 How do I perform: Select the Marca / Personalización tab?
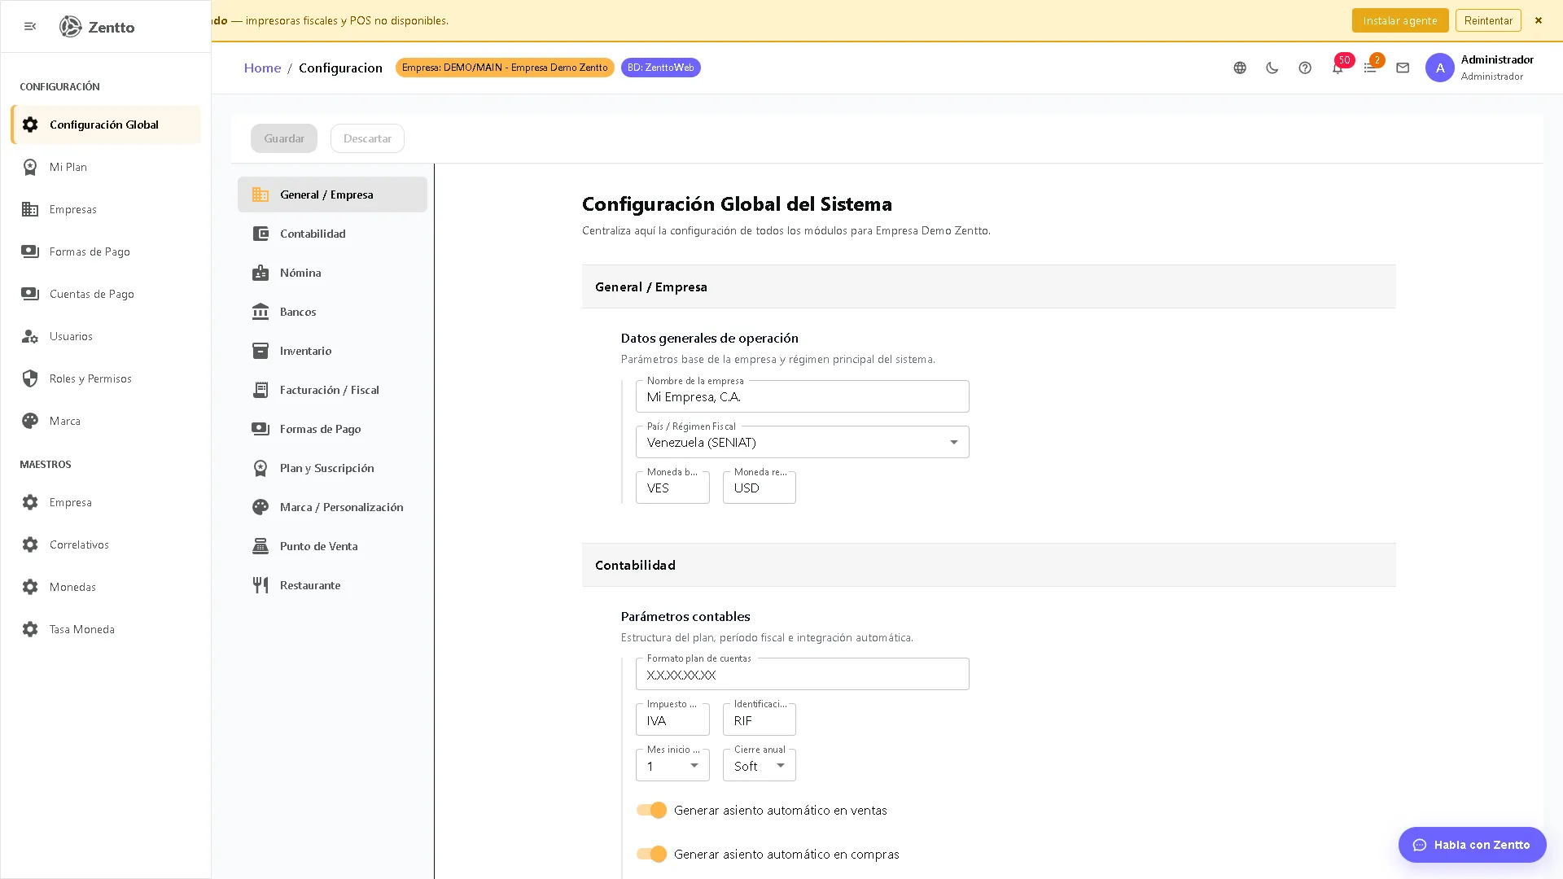coord(332,507)
